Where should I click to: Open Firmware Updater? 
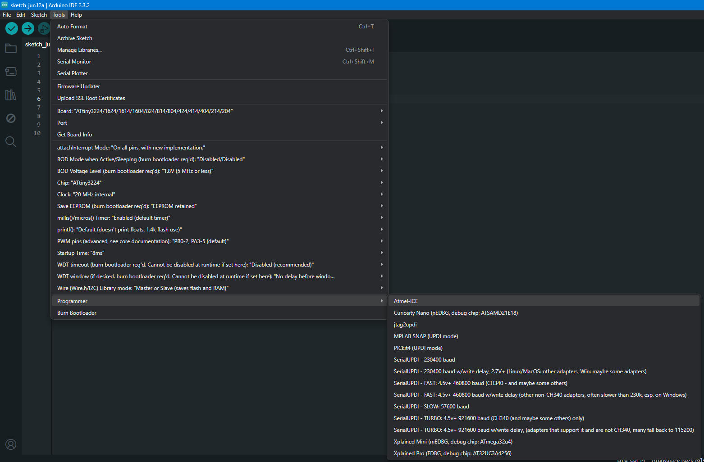pos(219,86)
